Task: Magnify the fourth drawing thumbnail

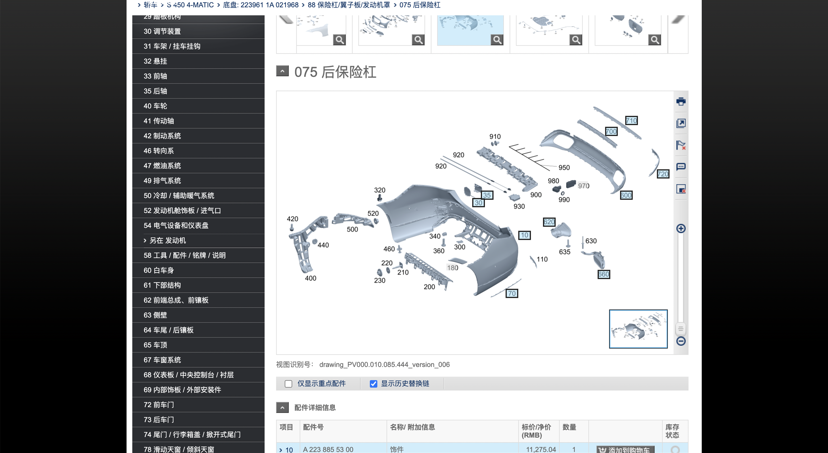Action: coord(576,40)
